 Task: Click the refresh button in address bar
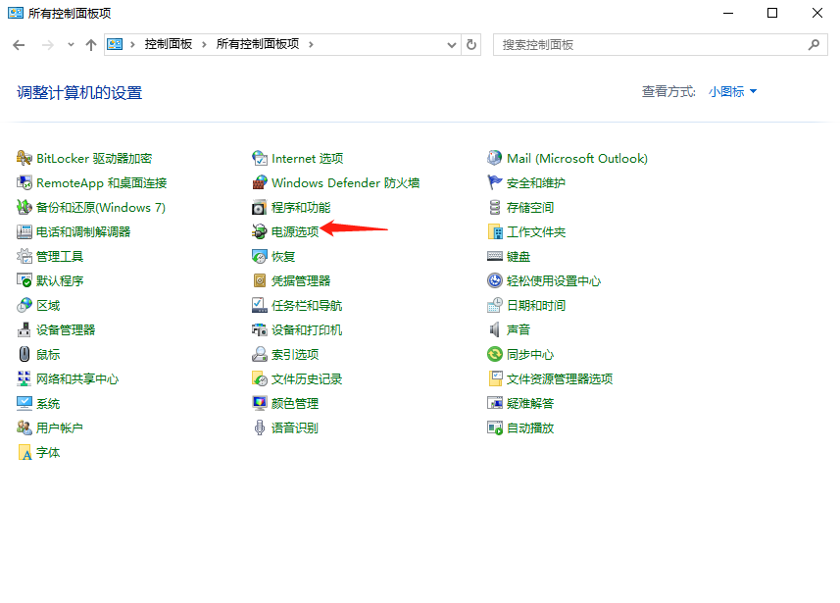(x=470, y=43)
